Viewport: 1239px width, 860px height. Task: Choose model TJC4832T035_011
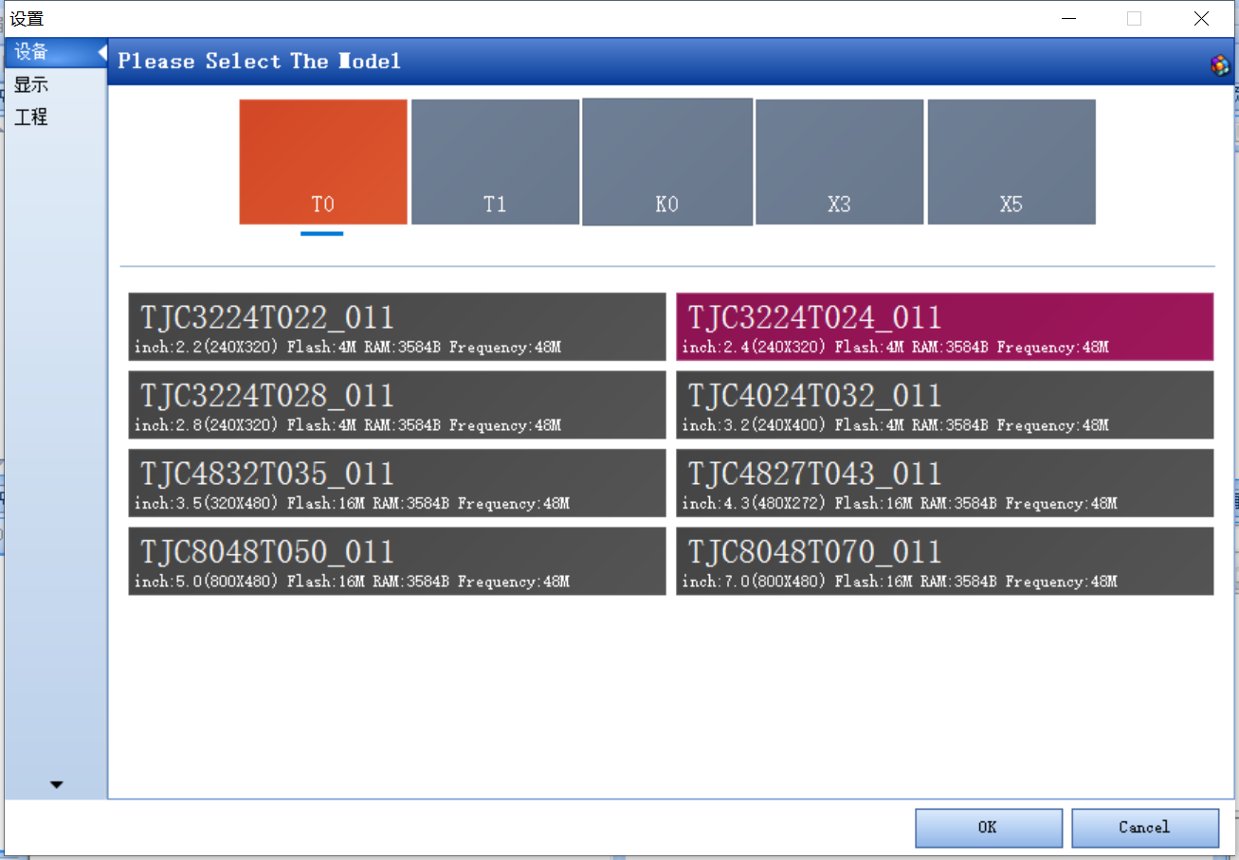(x=397, y=483)
